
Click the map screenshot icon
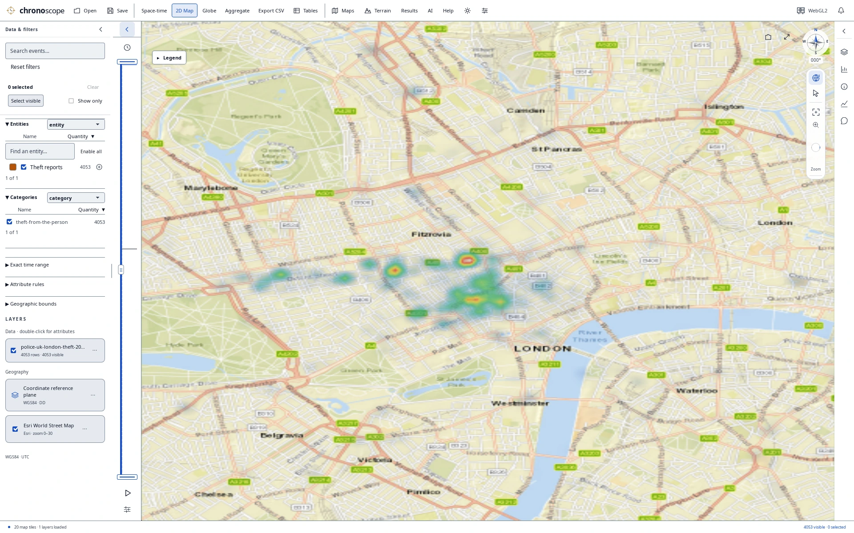tap(768, 37)
